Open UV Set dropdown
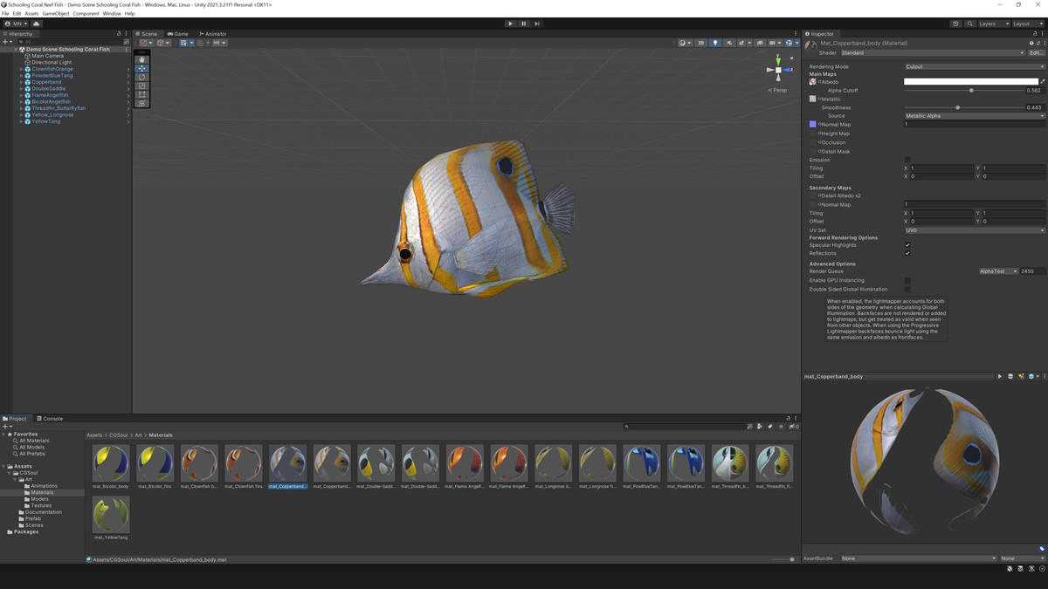 point(975,230)
